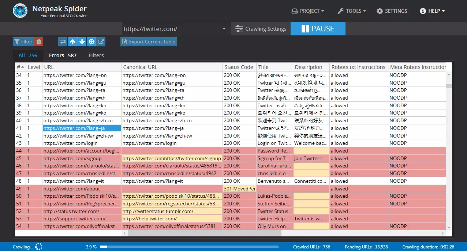Click the red trash clear-filter icon

pyautogui.click(x=39, y=42)
